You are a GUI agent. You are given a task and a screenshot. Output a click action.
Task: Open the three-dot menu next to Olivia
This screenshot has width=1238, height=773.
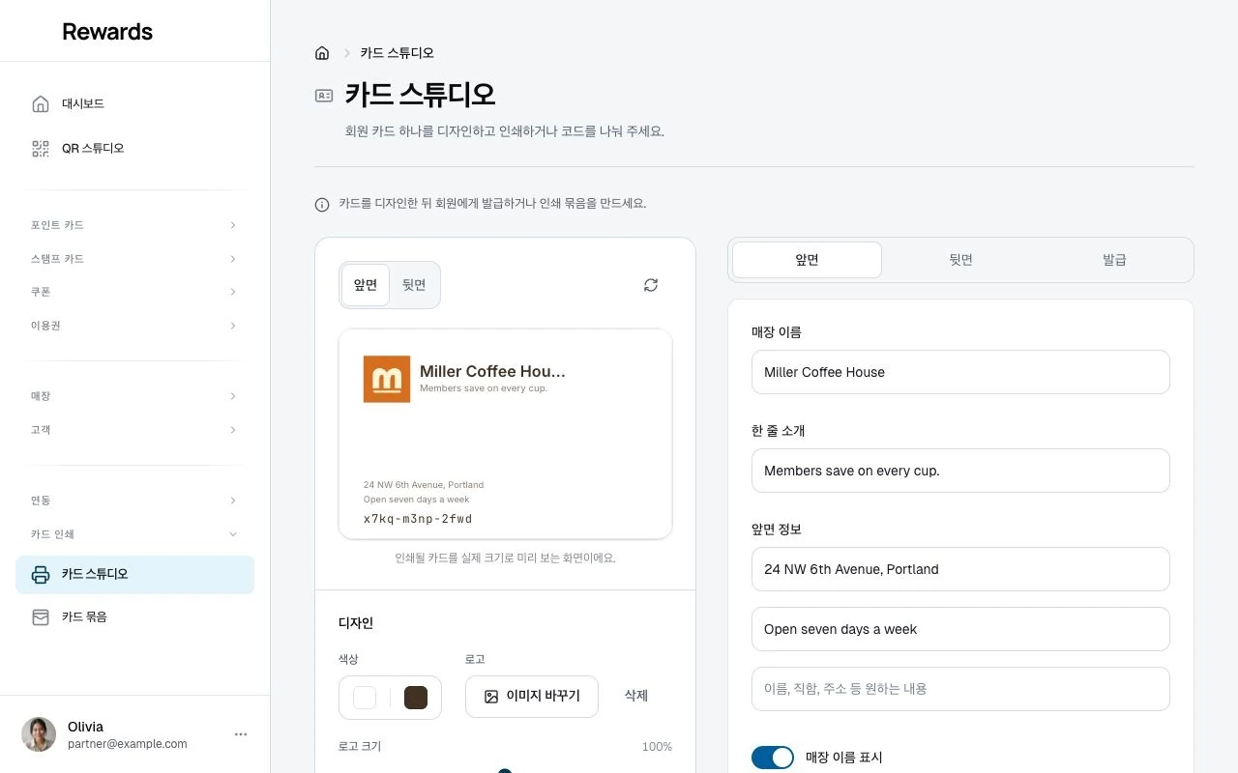(241, 734)
